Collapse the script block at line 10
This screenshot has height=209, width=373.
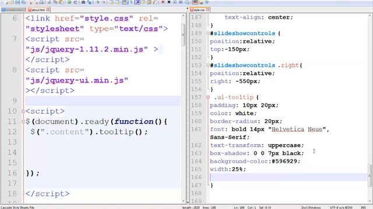(23, 111)
